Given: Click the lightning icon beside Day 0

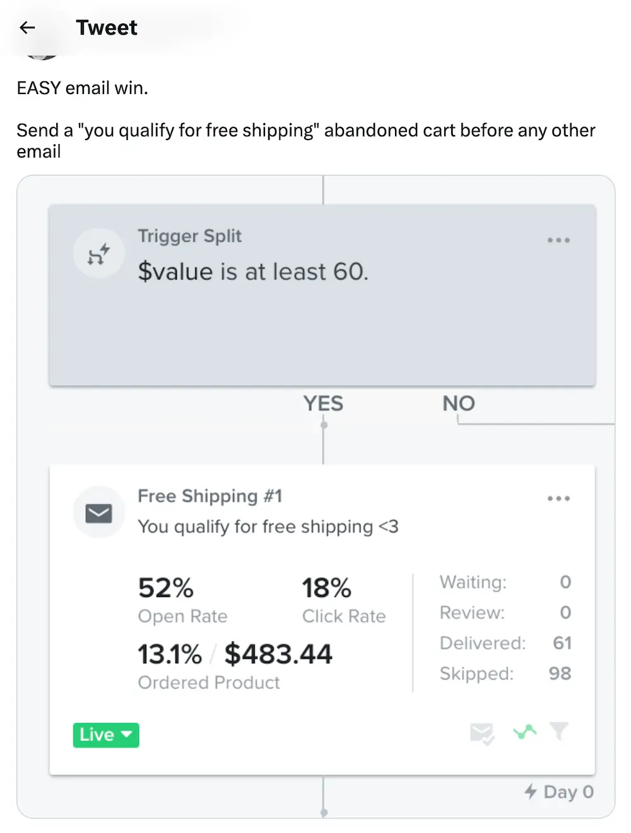Looking at the screenshot, I should tap(531, 791).
